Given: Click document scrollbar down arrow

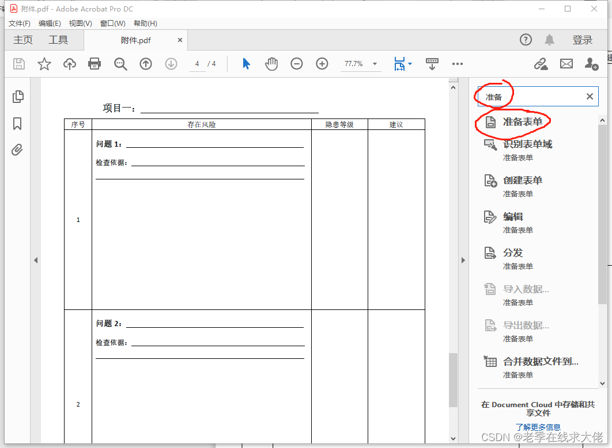Looking at the screenshot, I should point(453,438).
